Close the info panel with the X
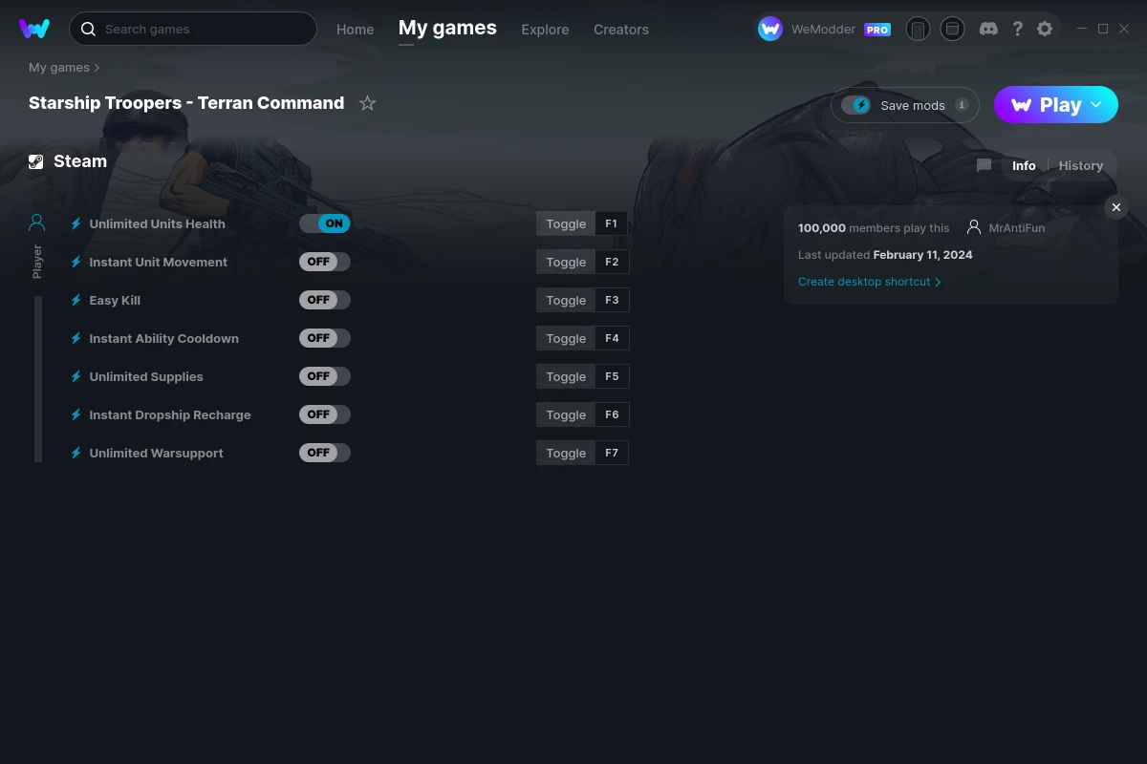Screen dimensions: 1147x764 (x=1115, y=207)
